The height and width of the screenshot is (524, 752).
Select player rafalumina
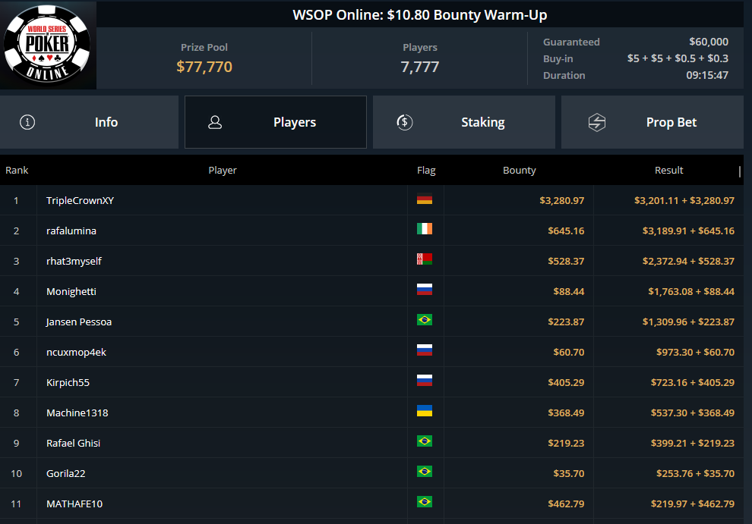[71, 231]
